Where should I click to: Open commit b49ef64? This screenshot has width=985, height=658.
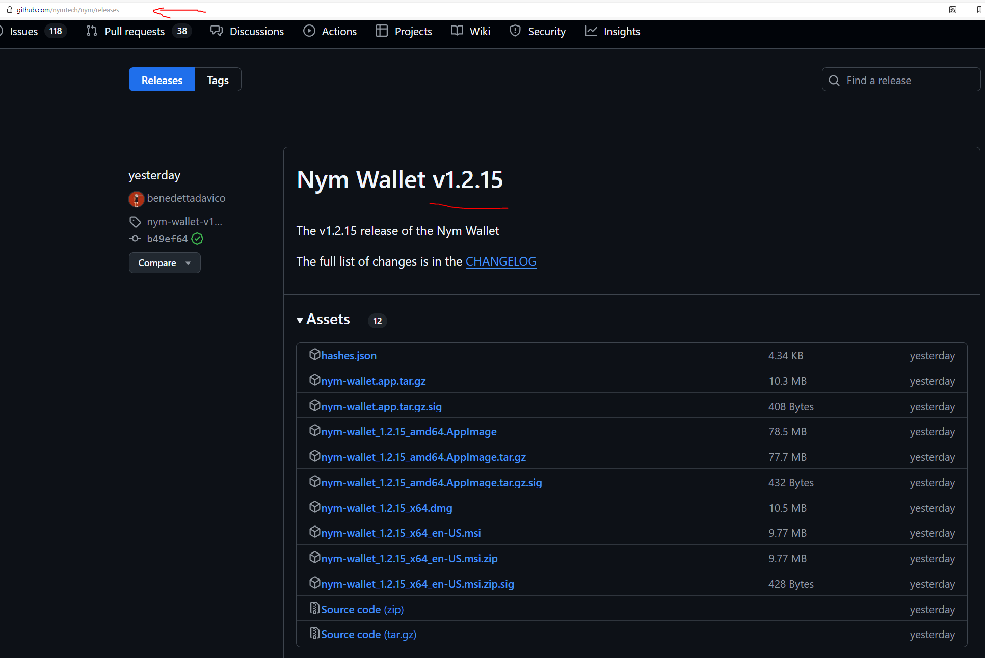(x=167, y=239)
